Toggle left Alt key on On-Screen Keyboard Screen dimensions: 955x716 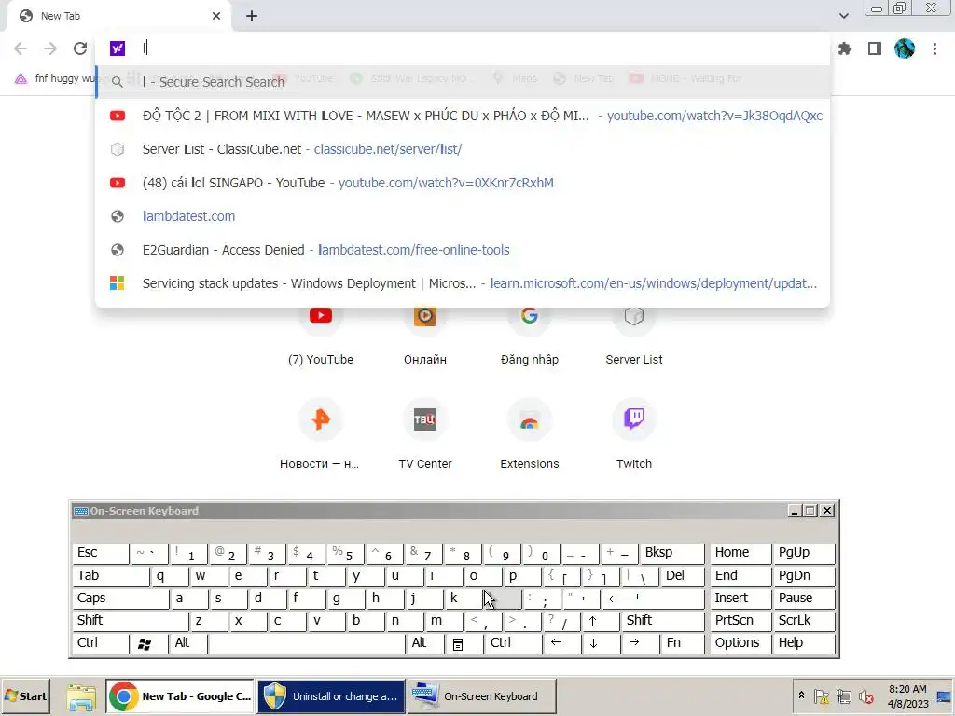[188, 643]
